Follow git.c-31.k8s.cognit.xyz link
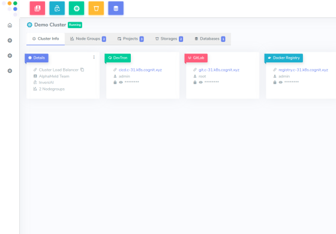 219,70
